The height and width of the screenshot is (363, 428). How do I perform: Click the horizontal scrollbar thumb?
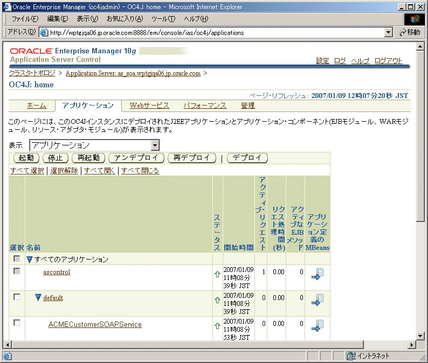pos(188,345)
